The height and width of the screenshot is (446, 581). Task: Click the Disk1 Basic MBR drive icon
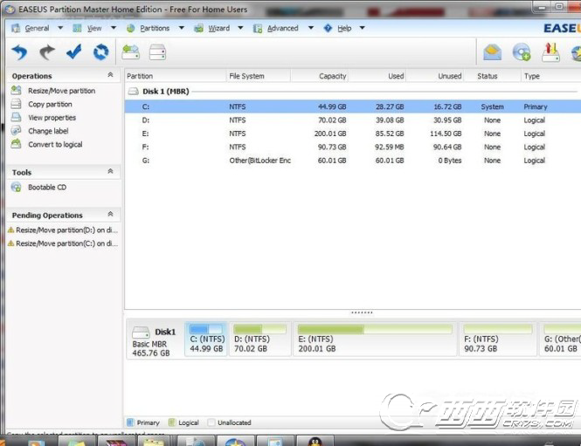point(141,332)
